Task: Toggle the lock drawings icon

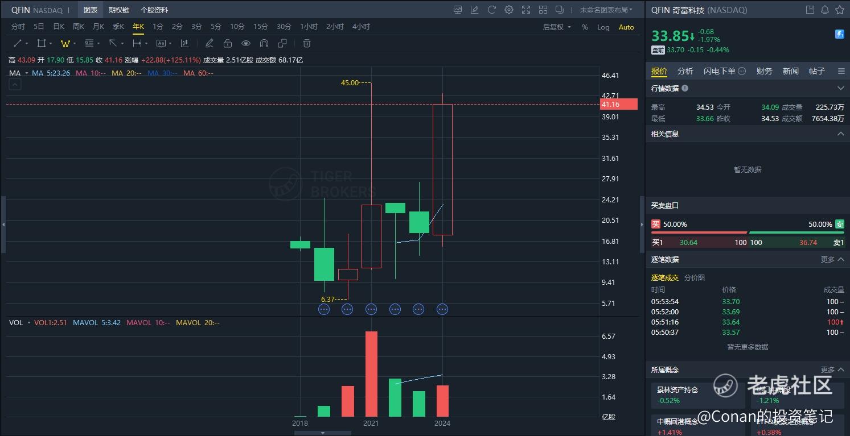Action: point(228,43)
